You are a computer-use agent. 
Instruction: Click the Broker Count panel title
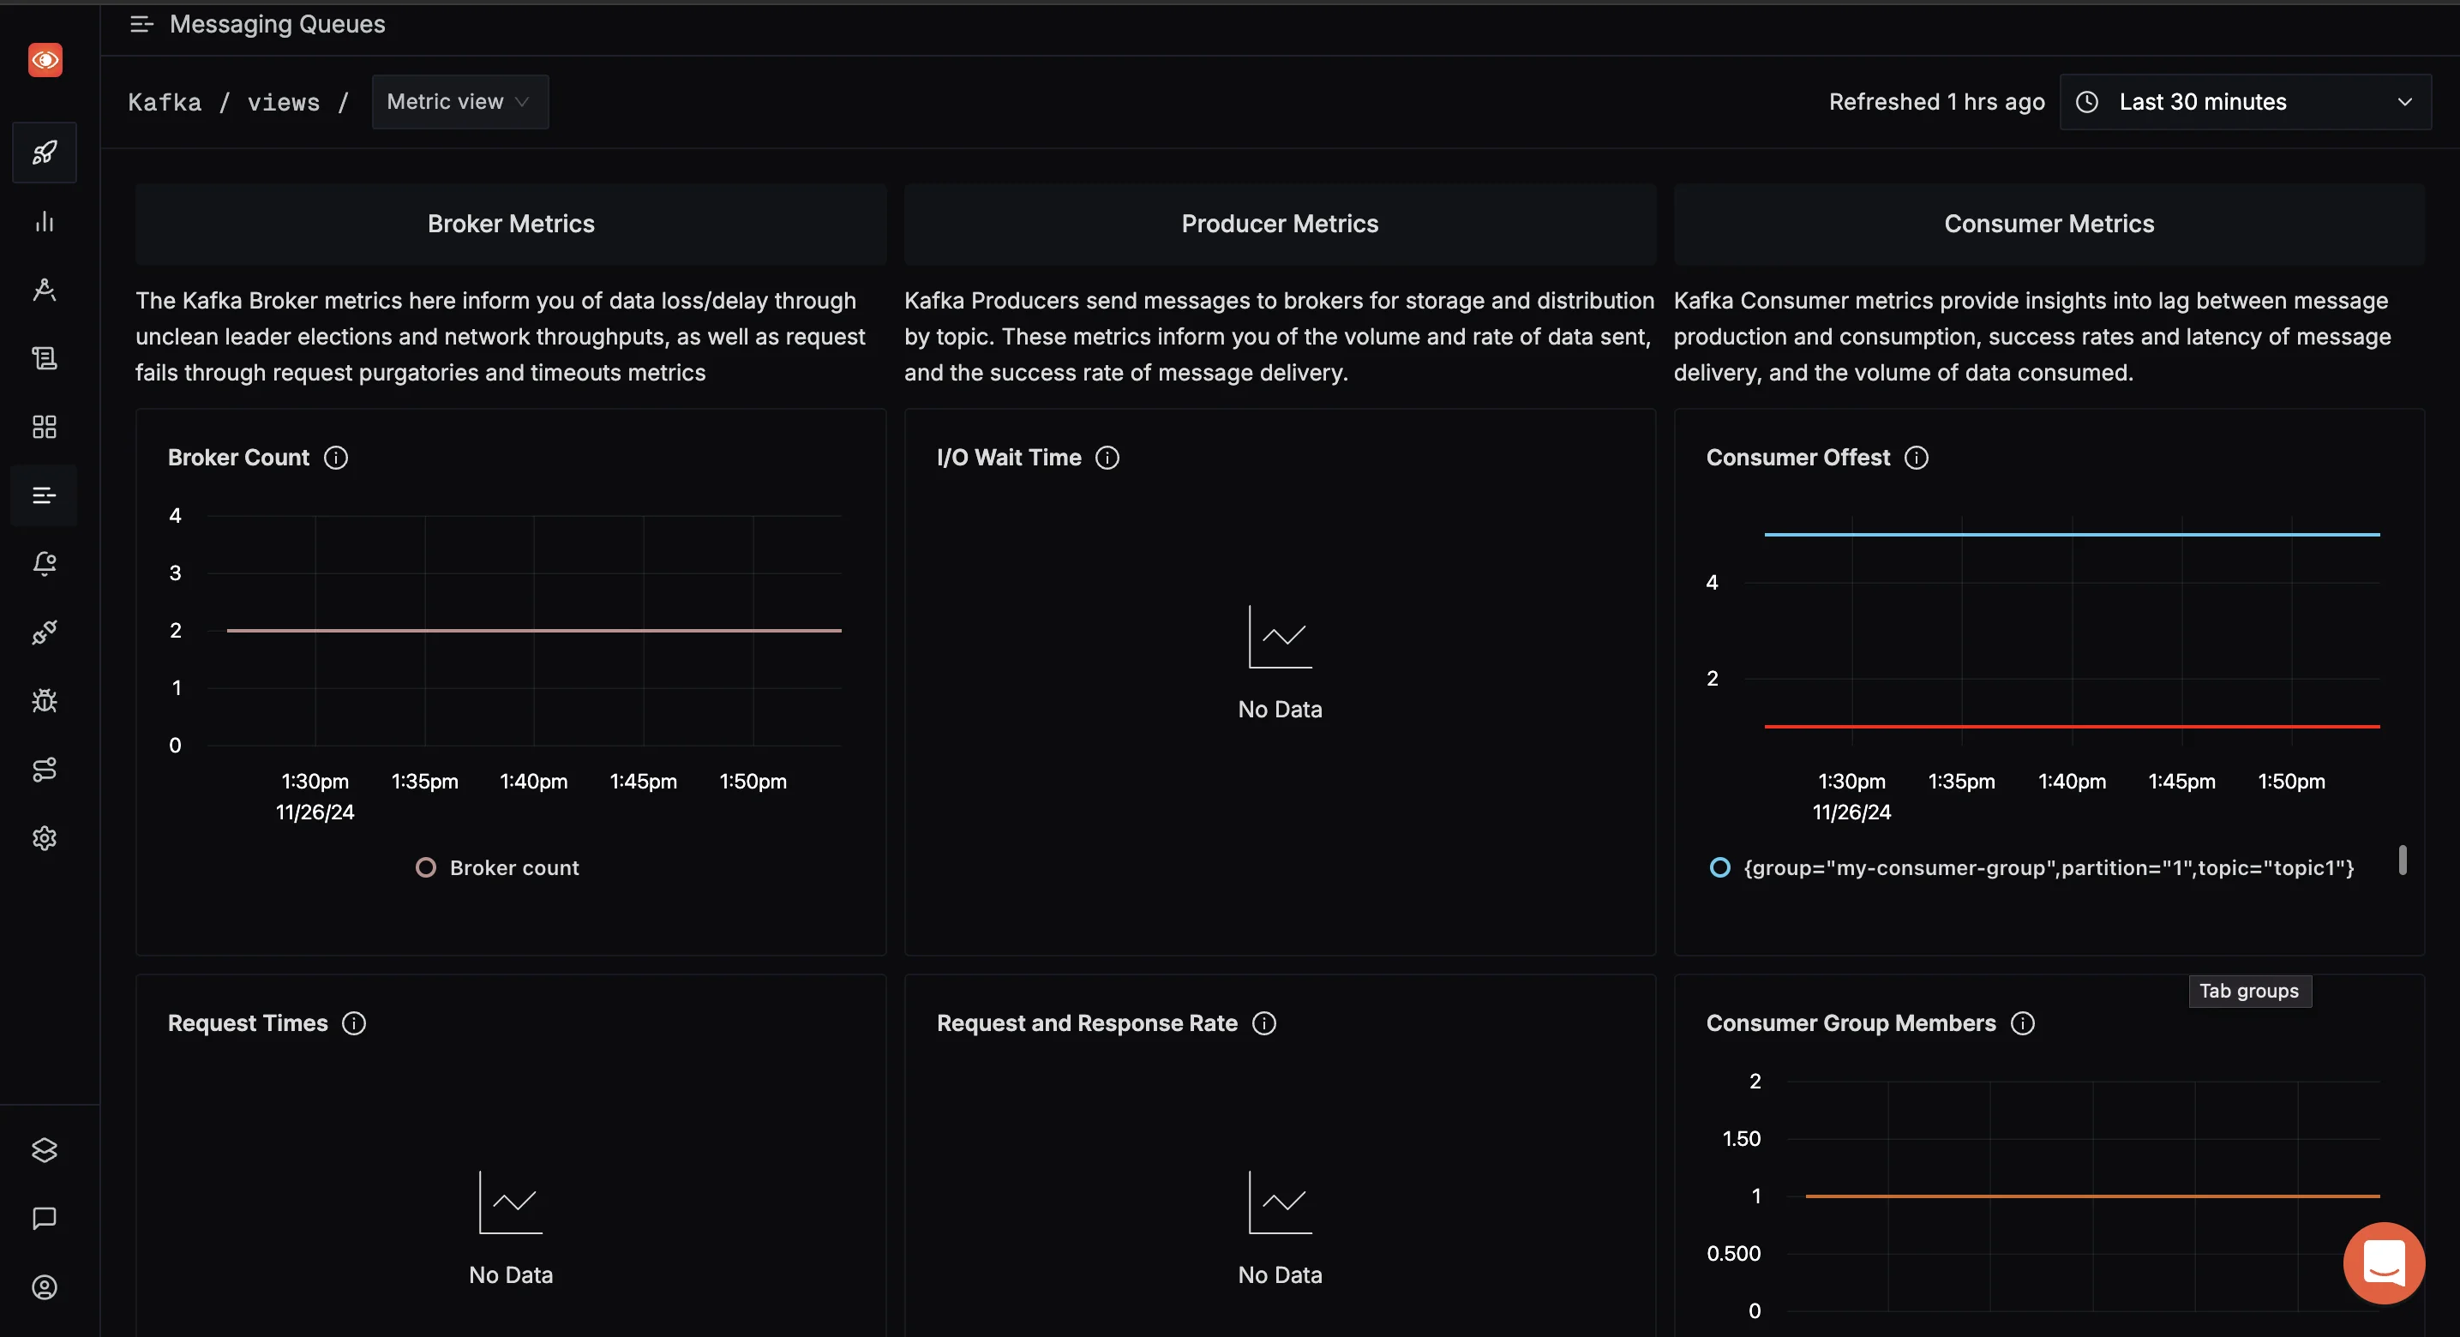[239, 459]
